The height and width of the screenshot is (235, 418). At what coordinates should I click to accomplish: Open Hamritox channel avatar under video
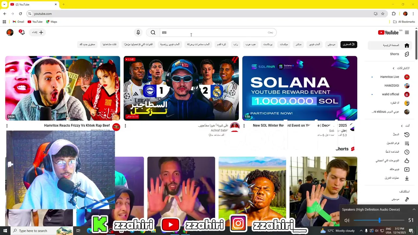(x=116, y=127)
